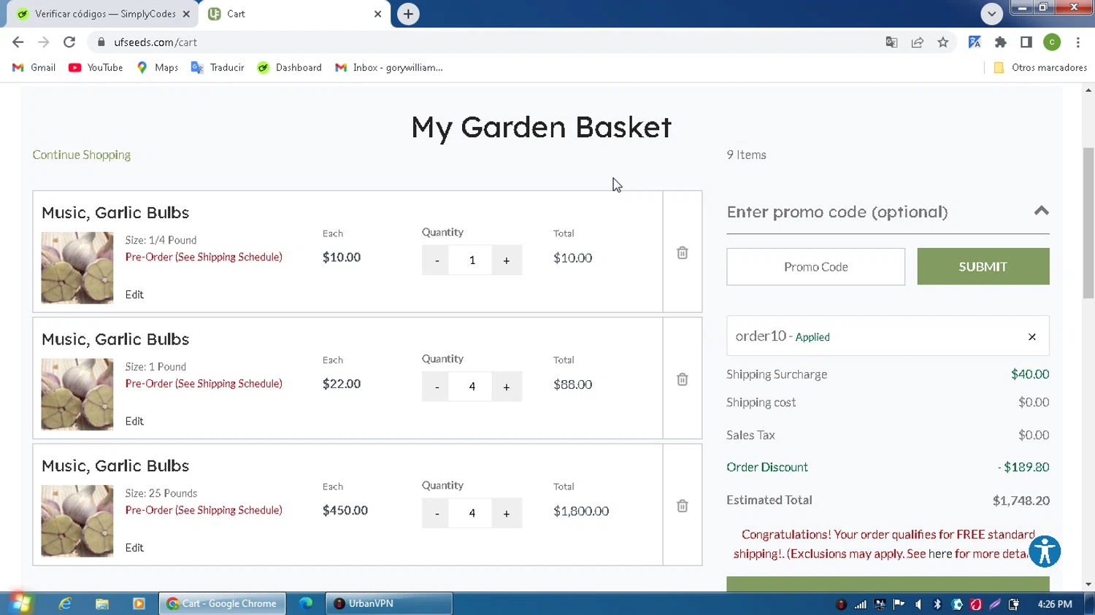Edit the 1 Pound garlic item

(x=134, y=421)
